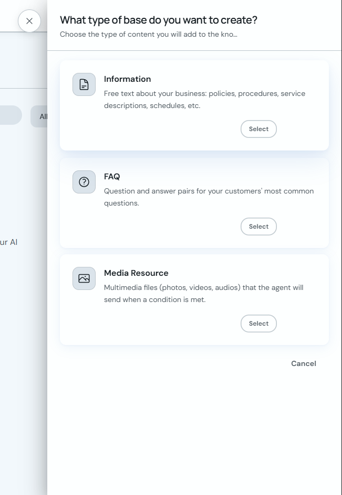Select the Information base type

(x=258, y=129)
